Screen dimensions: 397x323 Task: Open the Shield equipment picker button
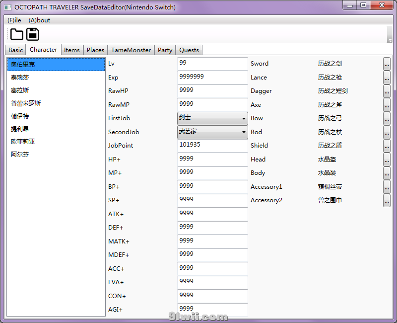pos(387,146)
